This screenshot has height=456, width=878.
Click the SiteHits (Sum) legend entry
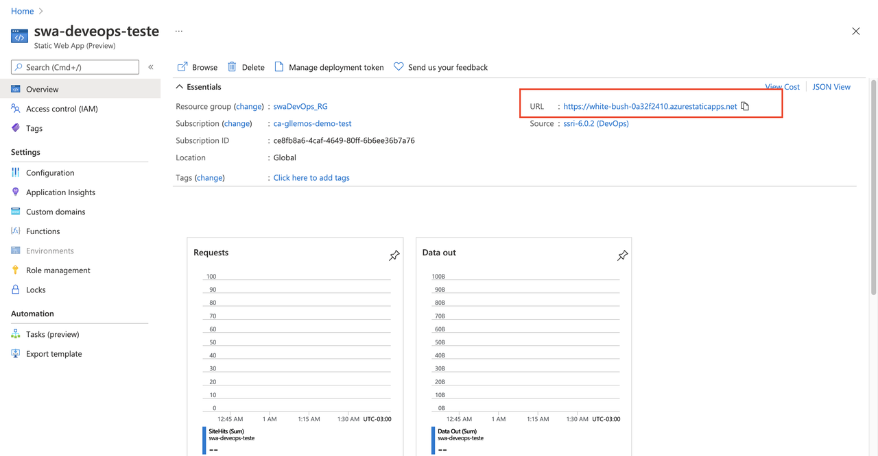click(x=226, y=431)
